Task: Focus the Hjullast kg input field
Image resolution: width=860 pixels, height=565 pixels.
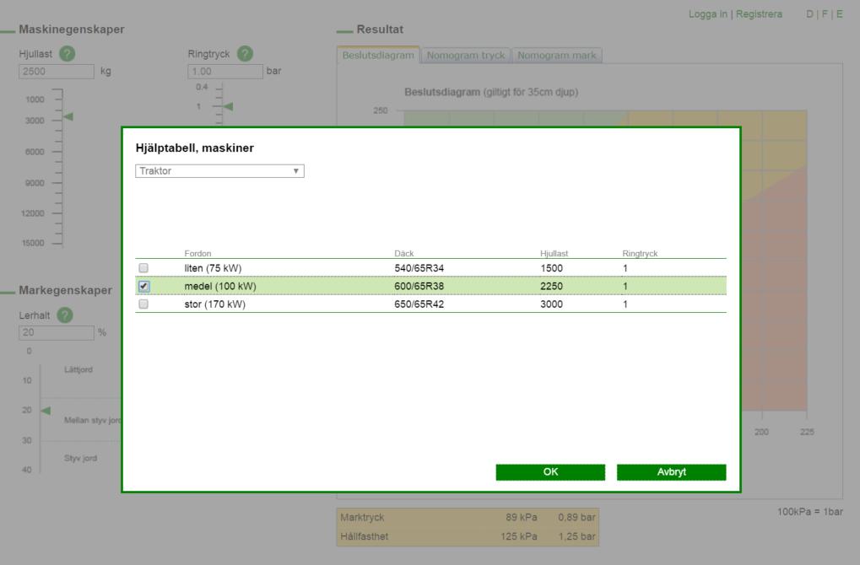Action: (x=57, y=71)
